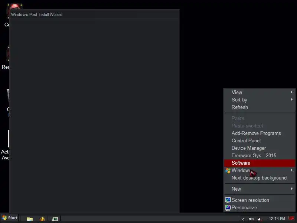
Task: Click the red icon beside the clock
Action: pos(291,218)
